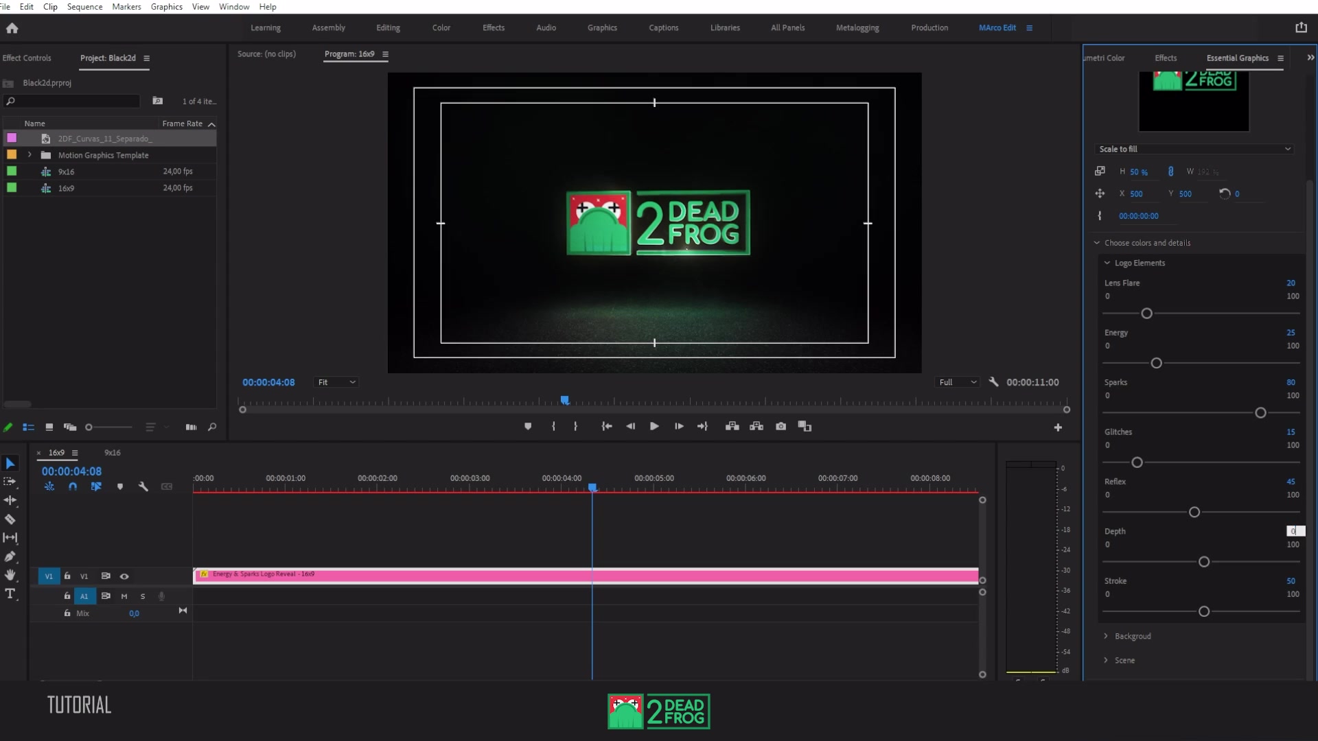1318x741 pixels.
Task: Select the Ripple Edit tool
Action: coord(10,500)
